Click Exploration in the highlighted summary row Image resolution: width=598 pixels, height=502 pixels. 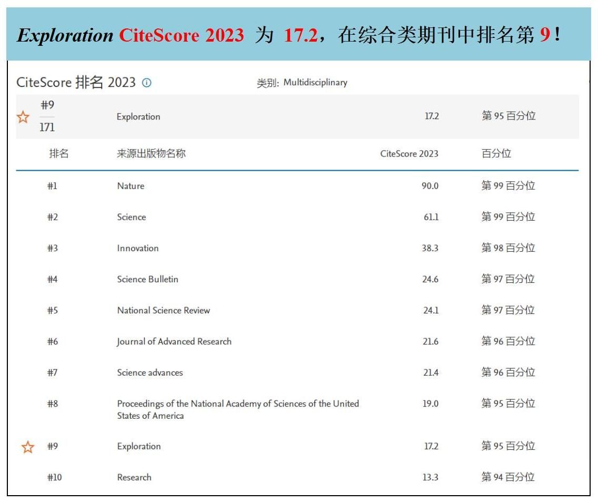coord(138,117)
